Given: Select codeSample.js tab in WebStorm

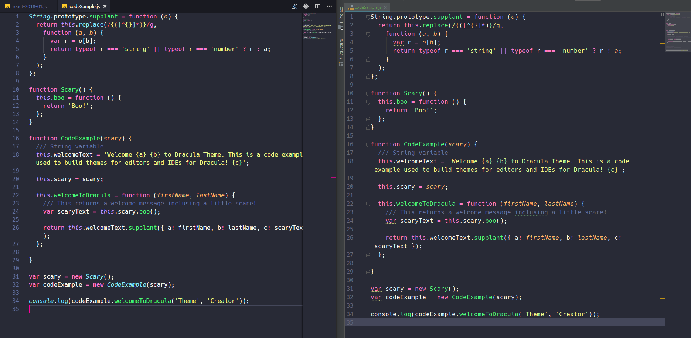Looking at the screenshot, I should pos(368,7).
